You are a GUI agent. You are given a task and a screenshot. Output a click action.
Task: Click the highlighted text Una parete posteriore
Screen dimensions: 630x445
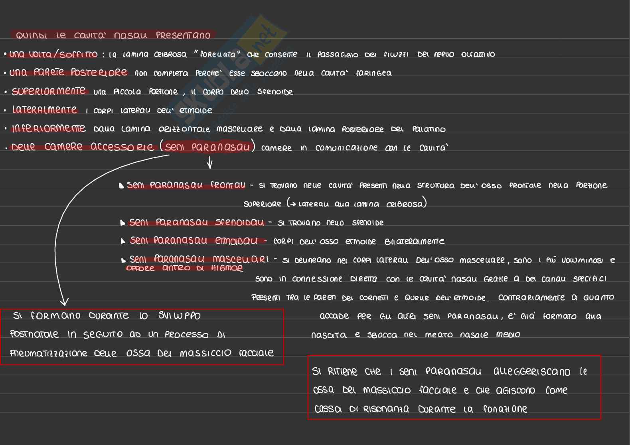pyautogui.click(x=68, y=73)
